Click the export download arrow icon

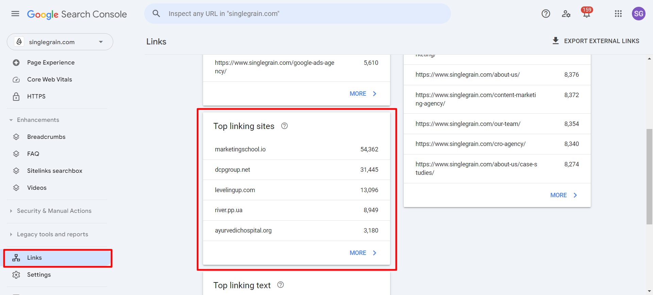pos(556,41)
